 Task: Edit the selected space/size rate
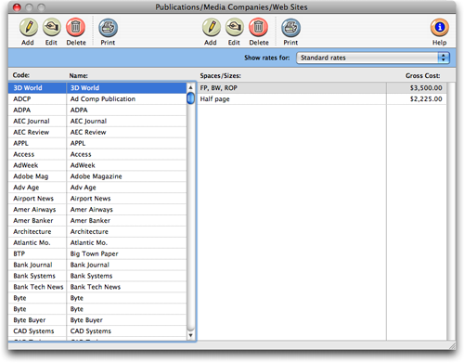[x=235, y=27]
